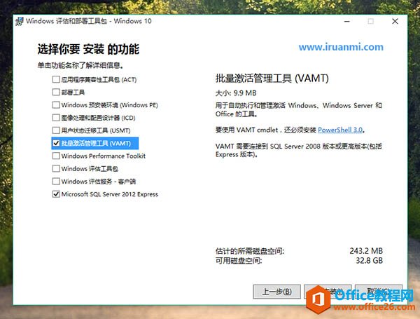Select the 部署工具 feature name label
This screenshot has width=420, height=319.
73,93
